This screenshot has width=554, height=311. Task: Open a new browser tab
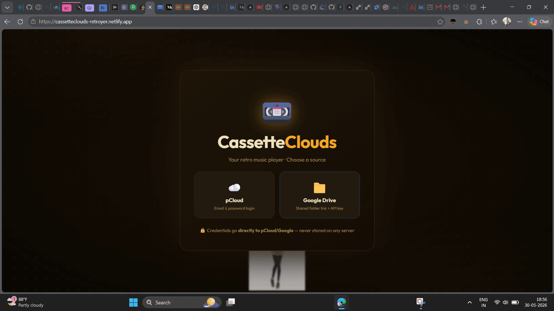pyautogui.click(x=484, y=7)
